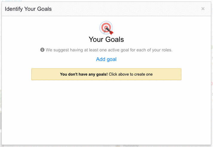
Task: Click the bold "You don't have any goals!" text
Action: coord(84,74)
